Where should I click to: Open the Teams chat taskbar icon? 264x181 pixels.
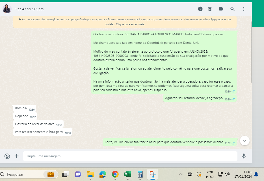[78, 174]
